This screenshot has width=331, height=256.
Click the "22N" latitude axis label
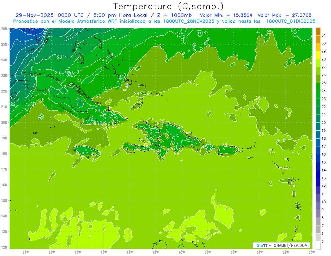click(4, 91)
